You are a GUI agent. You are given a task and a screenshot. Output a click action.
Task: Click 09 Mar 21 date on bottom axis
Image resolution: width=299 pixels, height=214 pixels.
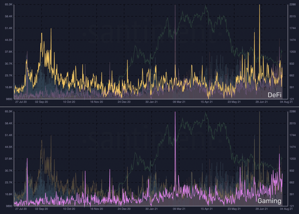point(179,209)
